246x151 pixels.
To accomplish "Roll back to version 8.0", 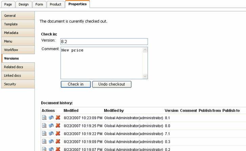I will pos(51,126).
